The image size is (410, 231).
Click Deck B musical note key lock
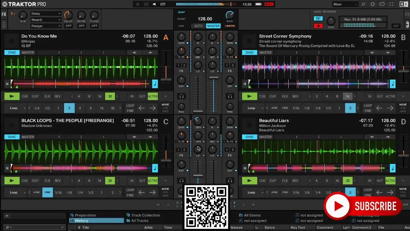[392, 84]
